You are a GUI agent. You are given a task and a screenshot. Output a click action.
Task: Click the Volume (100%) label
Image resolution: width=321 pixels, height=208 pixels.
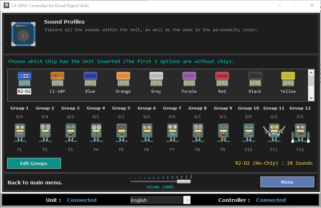[160, 187]
